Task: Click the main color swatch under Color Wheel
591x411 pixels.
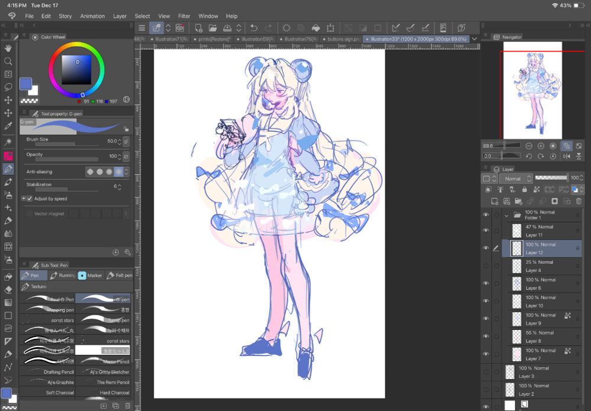Action: (x=25, y=84)
